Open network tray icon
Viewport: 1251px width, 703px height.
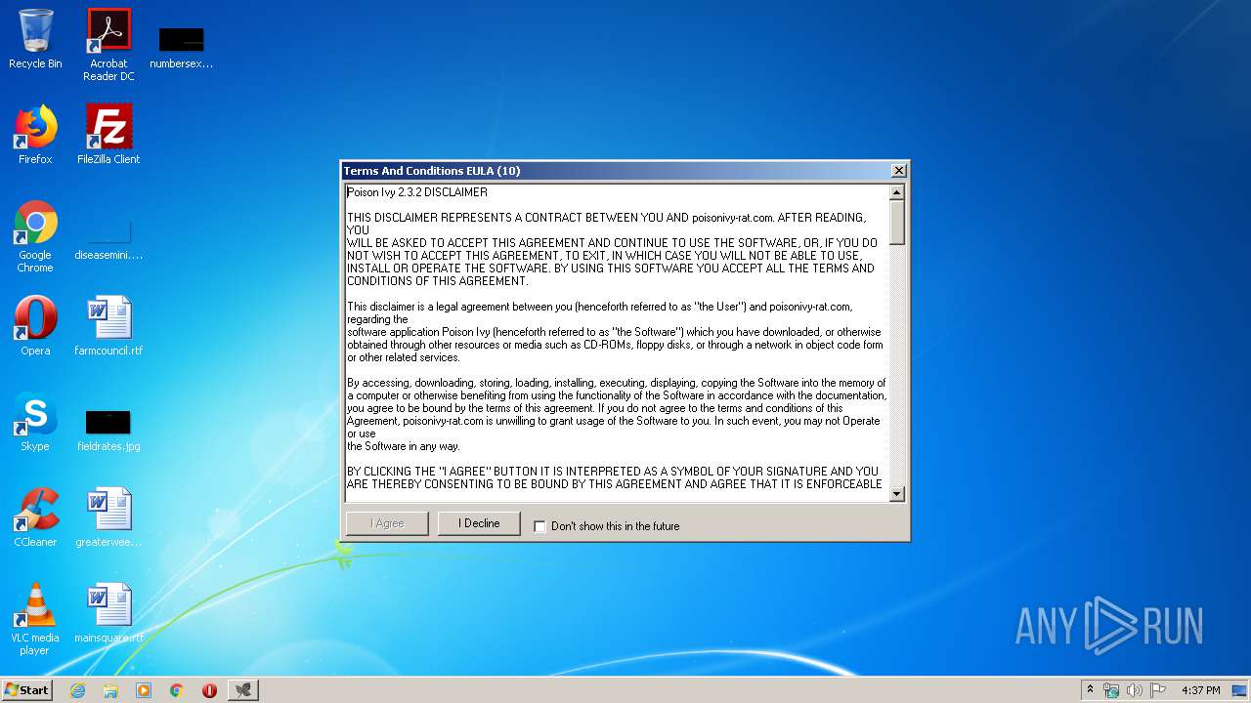coord(1111,690)
